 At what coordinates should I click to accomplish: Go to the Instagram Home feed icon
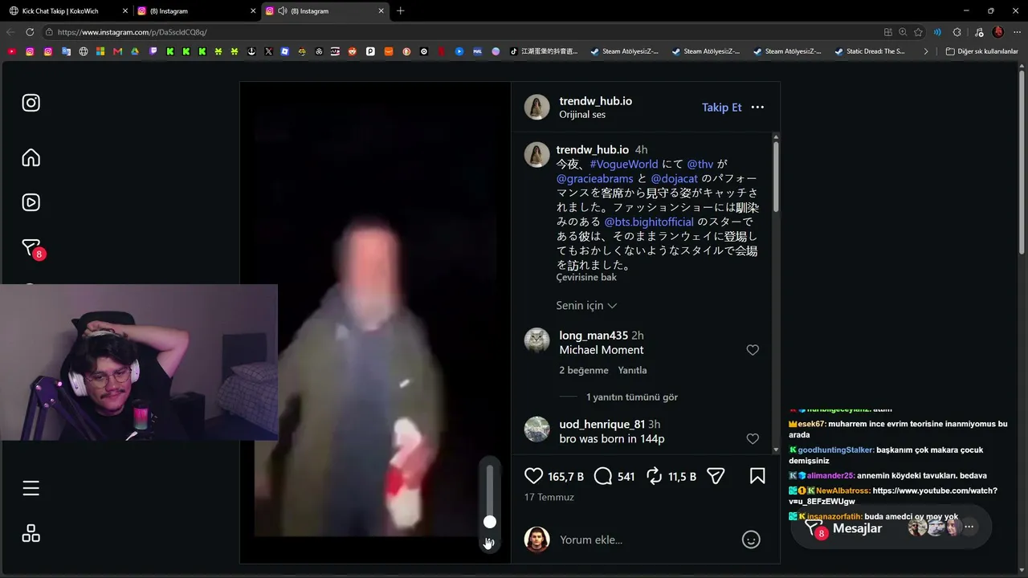pos(31,157)
